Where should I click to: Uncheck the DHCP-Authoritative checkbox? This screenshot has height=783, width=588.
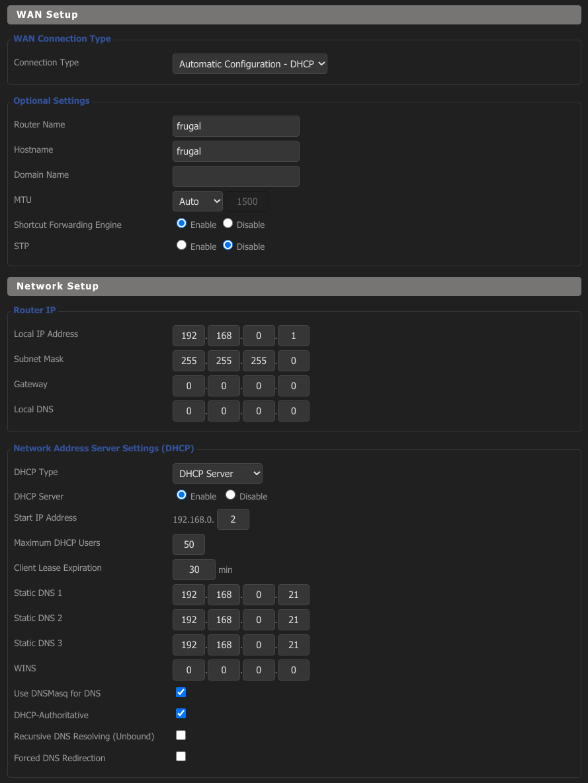click(x=181, y=714)
